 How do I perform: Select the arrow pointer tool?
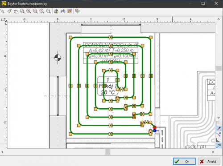pyautogui.click(x=3, y=11)
